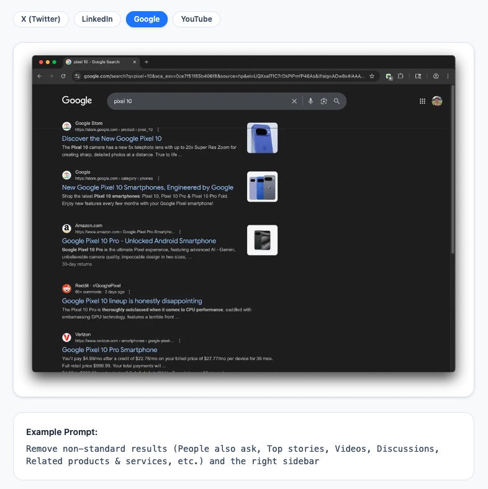The height and width of the screenshot is (489, 488).
Task: Open more options for store category phones result
Action: click(158, 178)
